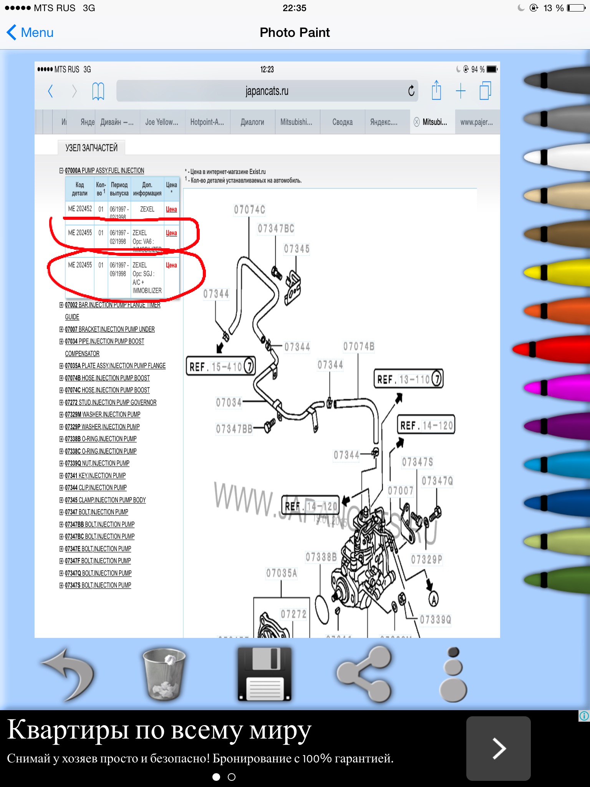Viewport: 590px width, 787px height.
Task: Tap the ad info icon
Action: 584,716
